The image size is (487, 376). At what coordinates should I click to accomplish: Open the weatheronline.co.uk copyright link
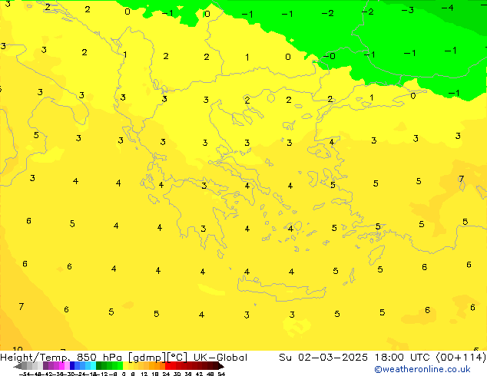(422, 369)
